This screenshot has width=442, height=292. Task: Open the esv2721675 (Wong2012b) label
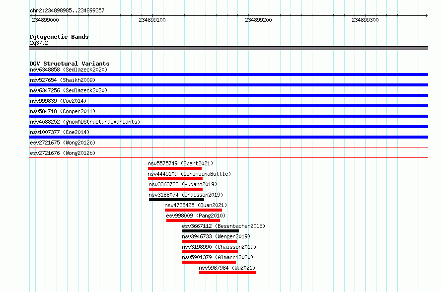63,143
